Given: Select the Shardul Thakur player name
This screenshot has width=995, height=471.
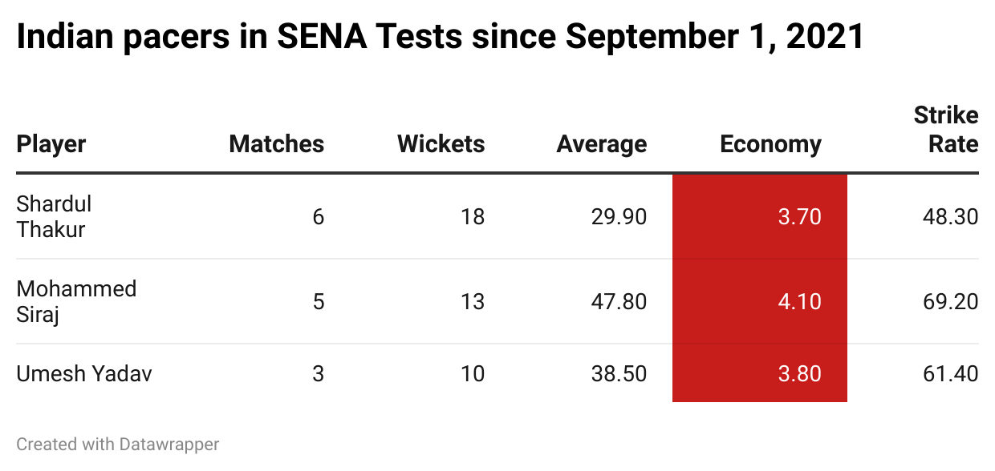Looking at the screenshot, I should pyautogui.click(x=54, y=216).
